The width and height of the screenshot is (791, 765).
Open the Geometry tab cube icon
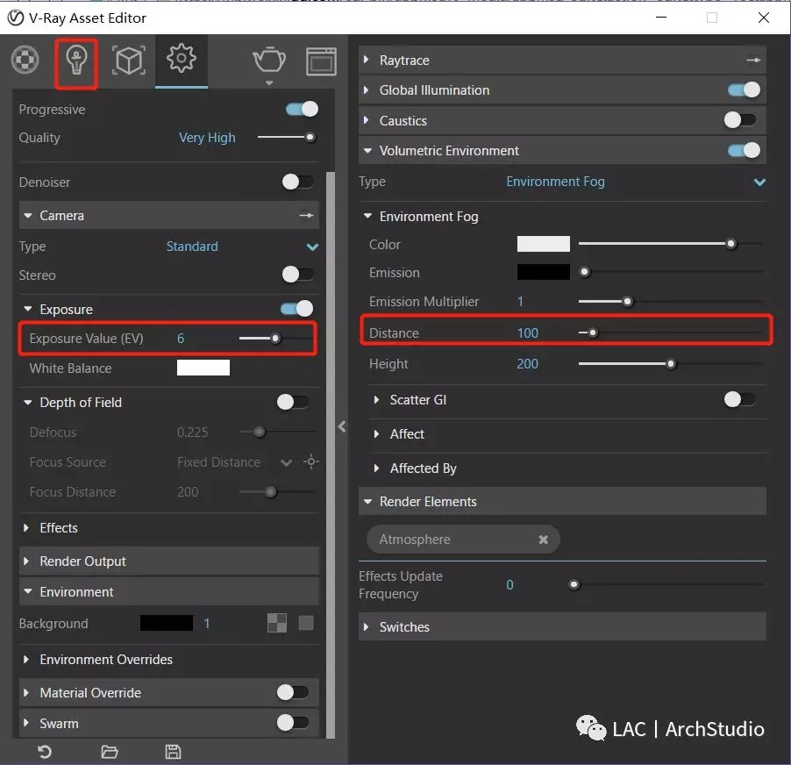pos(129,61)
